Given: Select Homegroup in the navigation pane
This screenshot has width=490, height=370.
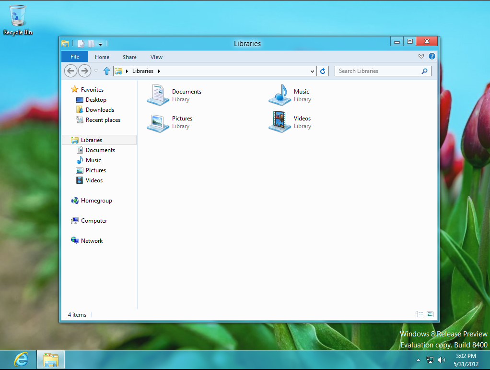Looking at the screenshot, I should tap(96, 200).
